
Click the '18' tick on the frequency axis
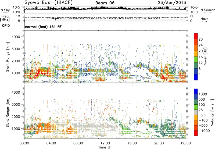[18, 16]
